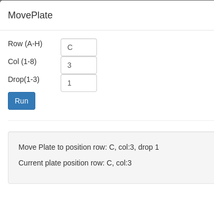Click "col:3" in the Current plate line
The image size is (214, 197).
click(124, 163)
